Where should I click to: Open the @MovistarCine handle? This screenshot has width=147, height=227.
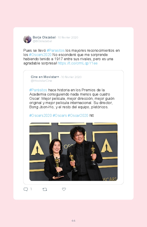click(42, 81)
